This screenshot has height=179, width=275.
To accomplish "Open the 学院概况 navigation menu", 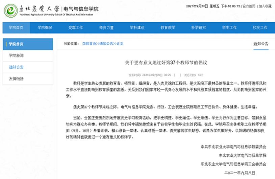I will (45, 28).
